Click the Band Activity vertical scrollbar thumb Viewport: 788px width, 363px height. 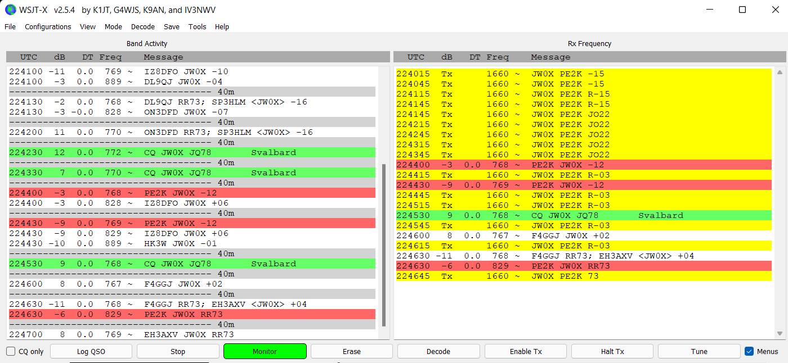[384, 245]
